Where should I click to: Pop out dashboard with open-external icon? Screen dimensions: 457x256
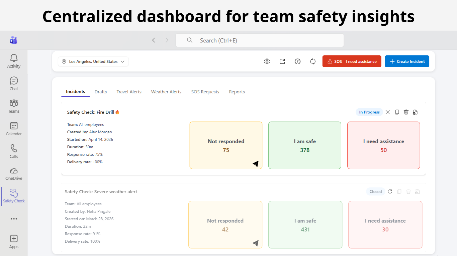[282, 61]
